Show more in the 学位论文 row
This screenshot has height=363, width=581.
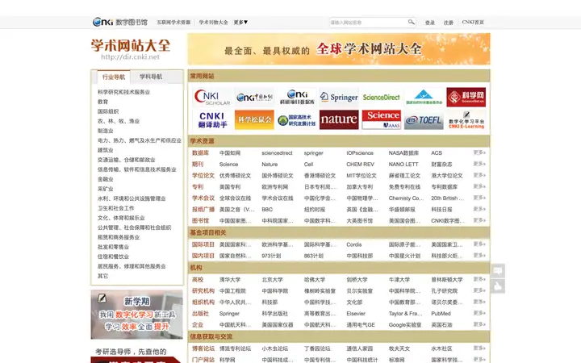(x=479, y=175)
